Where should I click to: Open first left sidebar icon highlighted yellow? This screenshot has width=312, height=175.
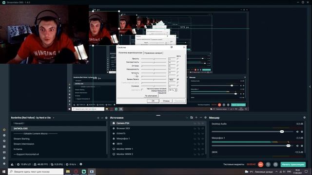tap(4, 130)
